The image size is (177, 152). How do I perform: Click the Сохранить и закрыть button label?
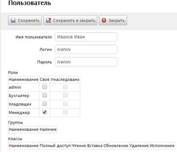pyautogui.click(x=74, y=21)
